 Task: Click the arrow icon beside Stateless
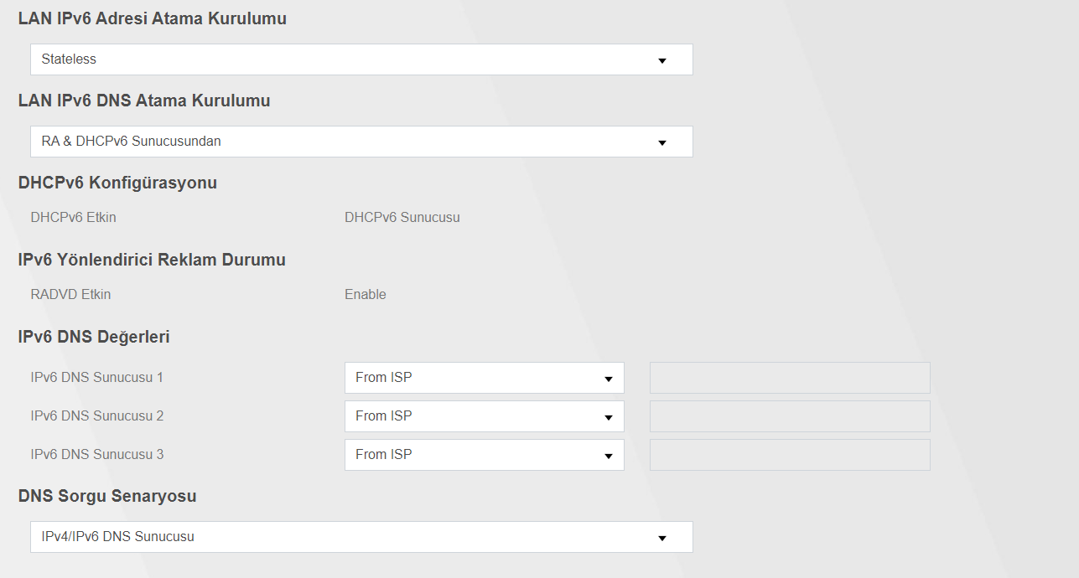point(661,60)
